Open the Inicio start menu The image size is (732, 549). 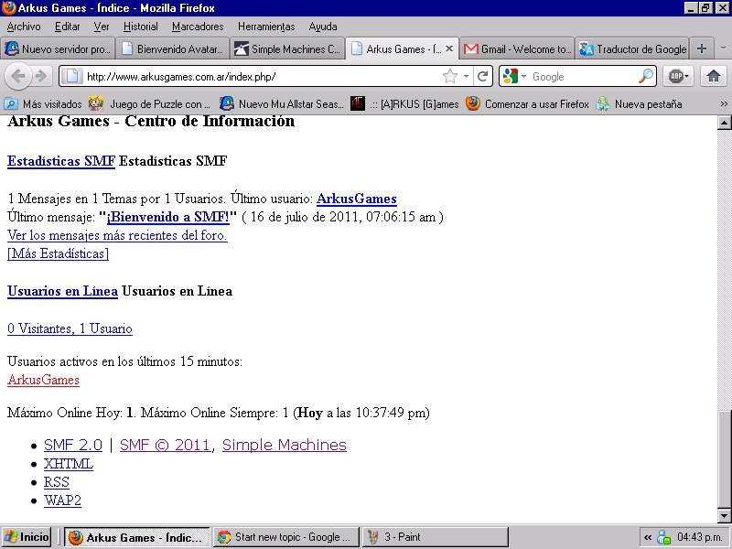(x=27, y=537)
